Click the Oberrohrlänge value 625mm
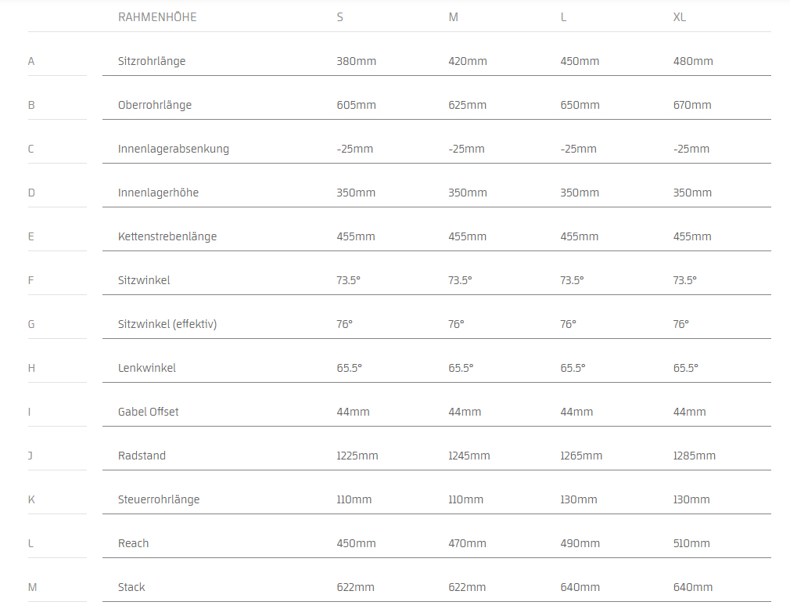This screenshot has width=790, height=609. pos(467,105)
